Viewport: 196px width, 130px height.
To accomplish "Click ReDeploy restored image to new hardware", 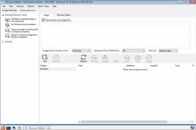I will pyautogui.click(x=23, y=20).
